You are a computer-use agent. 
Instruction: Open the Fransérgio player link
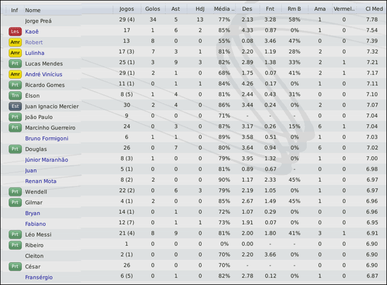[x=39, y=277]
